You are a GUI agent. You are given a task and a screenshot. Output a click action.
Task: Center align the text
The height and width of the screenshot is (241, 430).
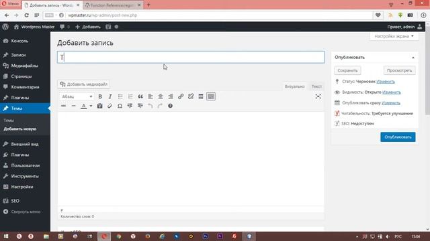pyautogui.click(x=161, y=96)
